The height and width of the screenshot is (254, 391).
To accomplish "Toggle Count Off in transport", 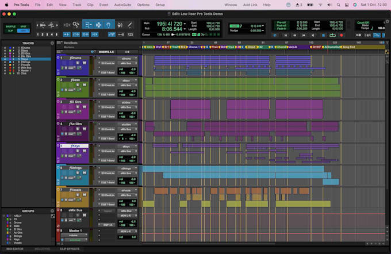I will pos(363,22).
